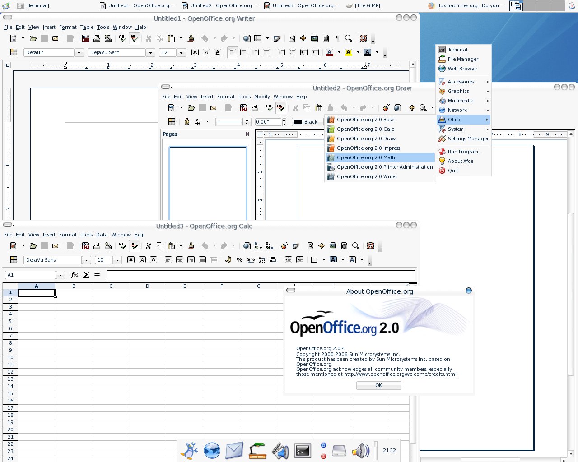The image size is (578, 462).
Task: Click the Cut scissors in the Calc toolbar
Action: coord(149,246)
